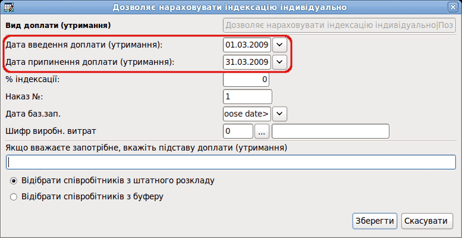Click the Шифр виробн. витрат label

coord(51,131)
